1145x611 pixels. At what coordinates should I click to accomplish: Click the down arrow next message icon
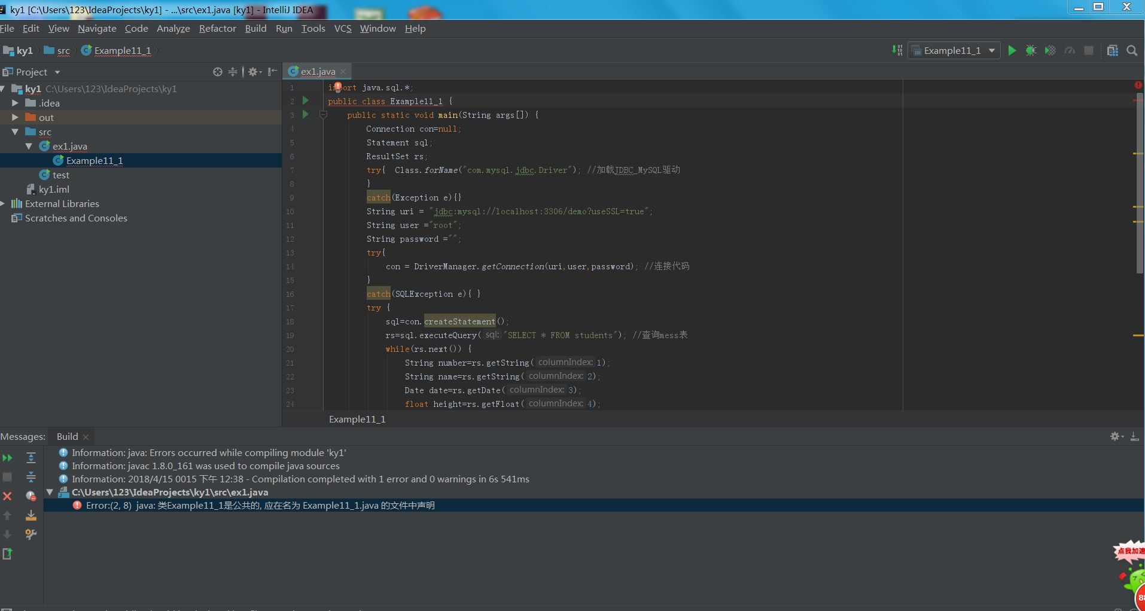click(7, 534)
